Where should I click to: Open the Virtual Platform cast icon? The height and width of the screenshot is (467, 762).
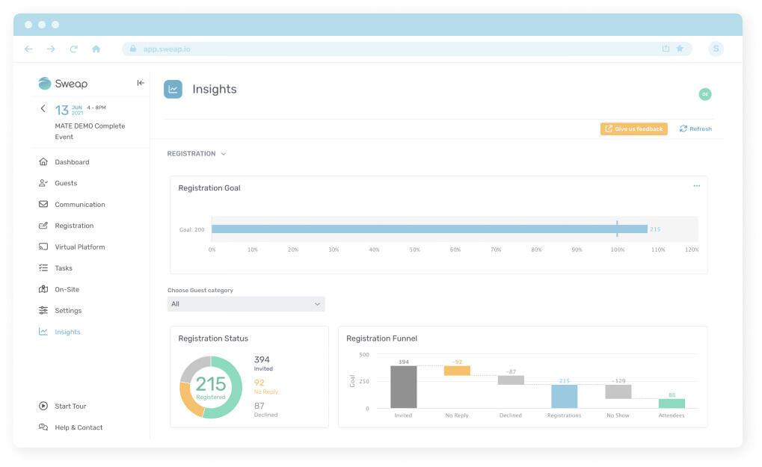[x=43, y=247]
